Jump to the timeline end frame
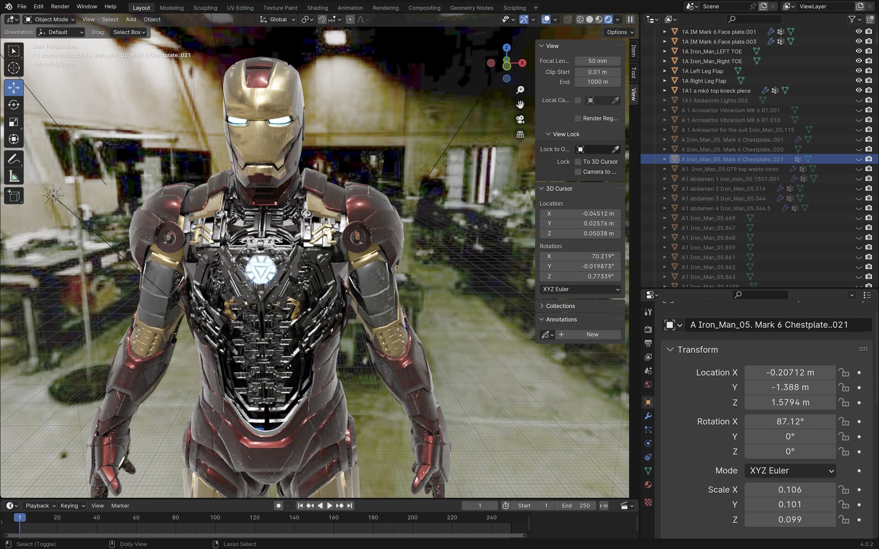 coord(350,506)
